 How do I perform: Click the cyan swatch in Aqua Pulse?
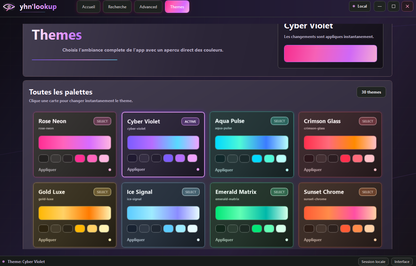click(257, 159)
